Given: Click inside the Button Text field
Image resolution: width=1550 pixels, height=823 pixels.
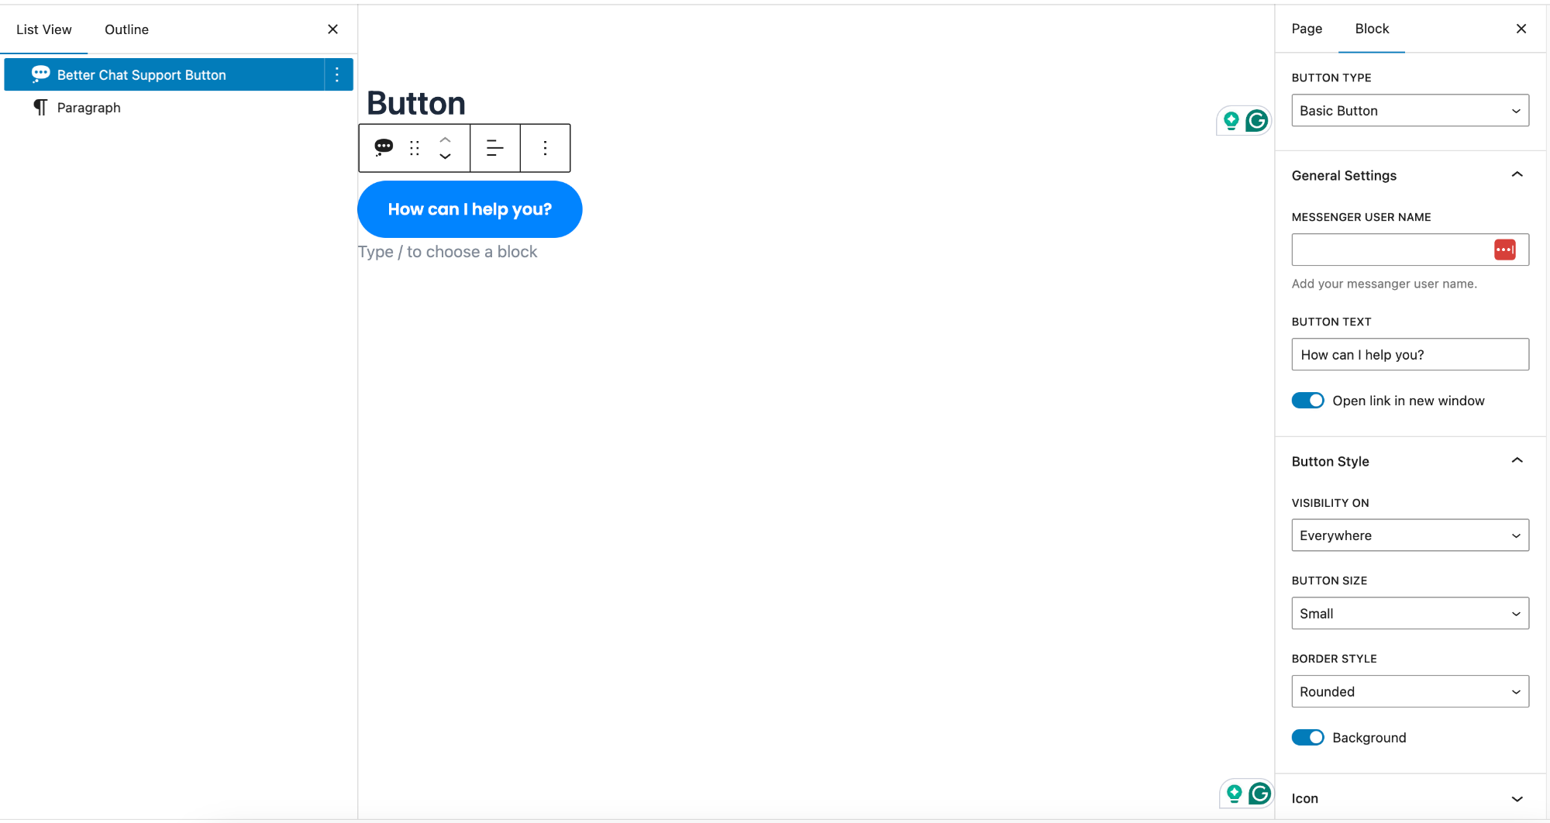Looking at the screenshot, I should (x=1410, y=354).
